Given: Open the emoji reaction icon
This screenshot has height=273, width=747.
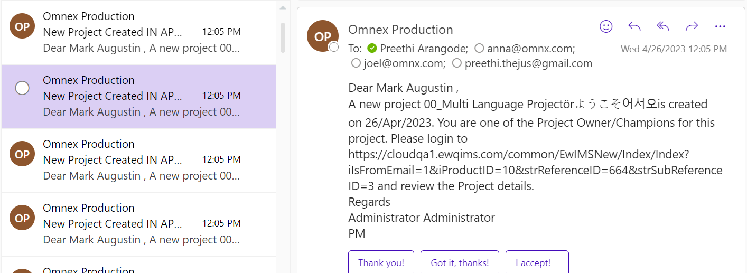Looking at the screenshot, I should [606, 26].
